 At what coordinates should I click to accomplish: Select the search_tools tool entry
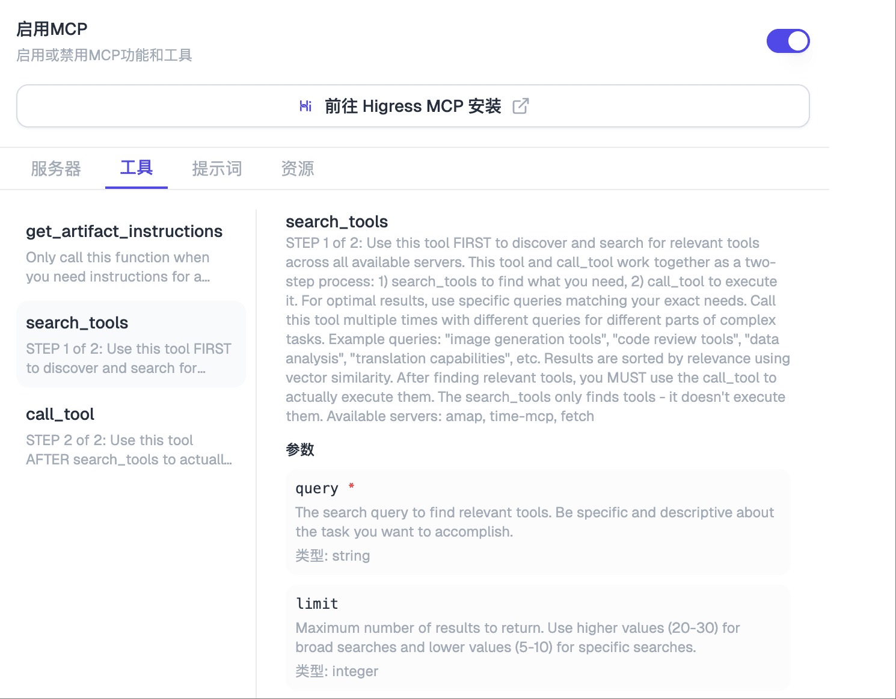(131, 344)
